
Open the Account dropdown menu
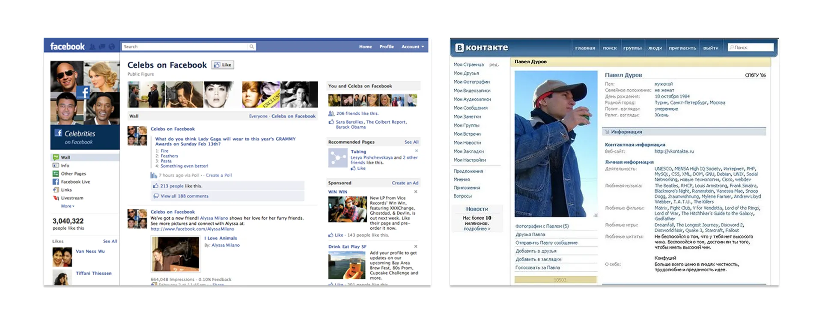[412, 47]
